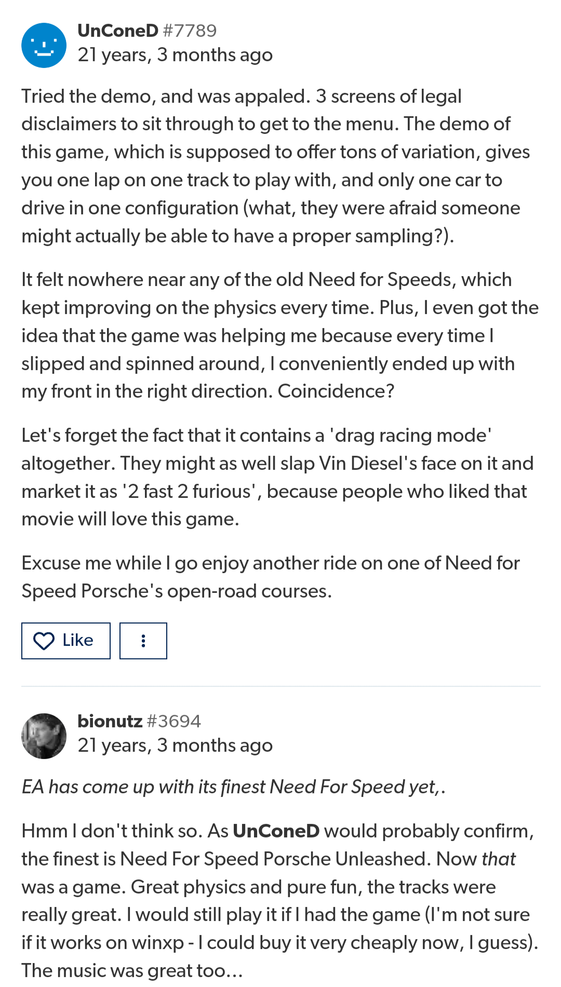The image size is (561, 987).
Task: Click the heart icon on UnConeD's post
Action: (44, 641)
